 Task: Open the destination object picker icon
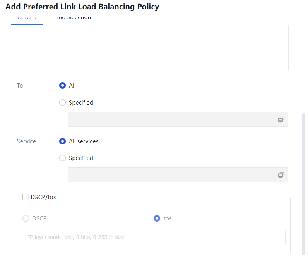click(x=281, y=120)
